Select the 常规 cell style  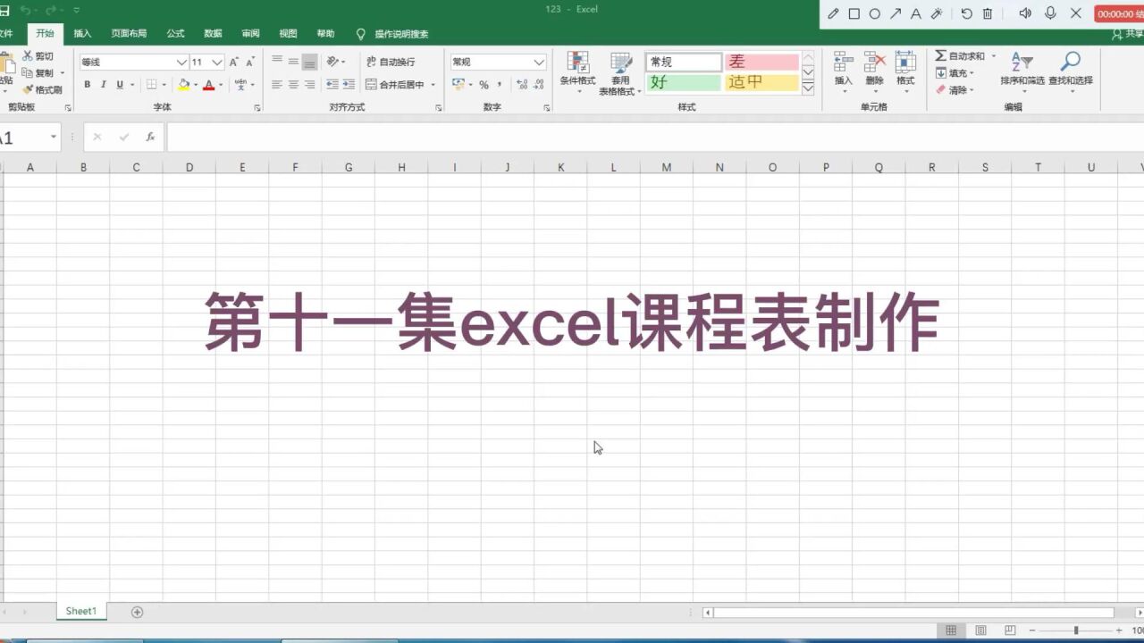[x=684, y=62]
